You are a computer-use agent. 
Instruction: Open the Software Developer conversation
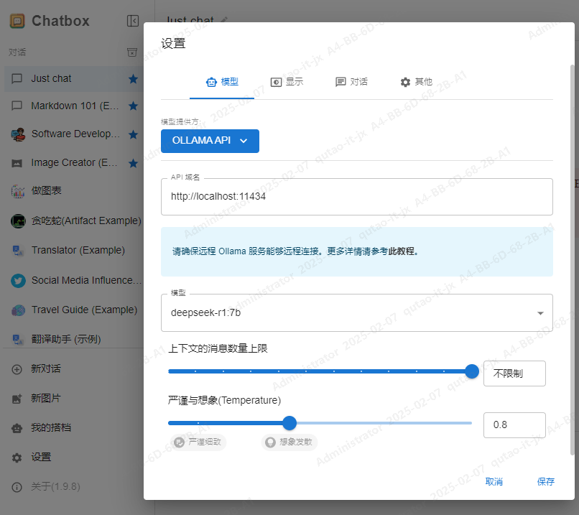click(74, 134)
